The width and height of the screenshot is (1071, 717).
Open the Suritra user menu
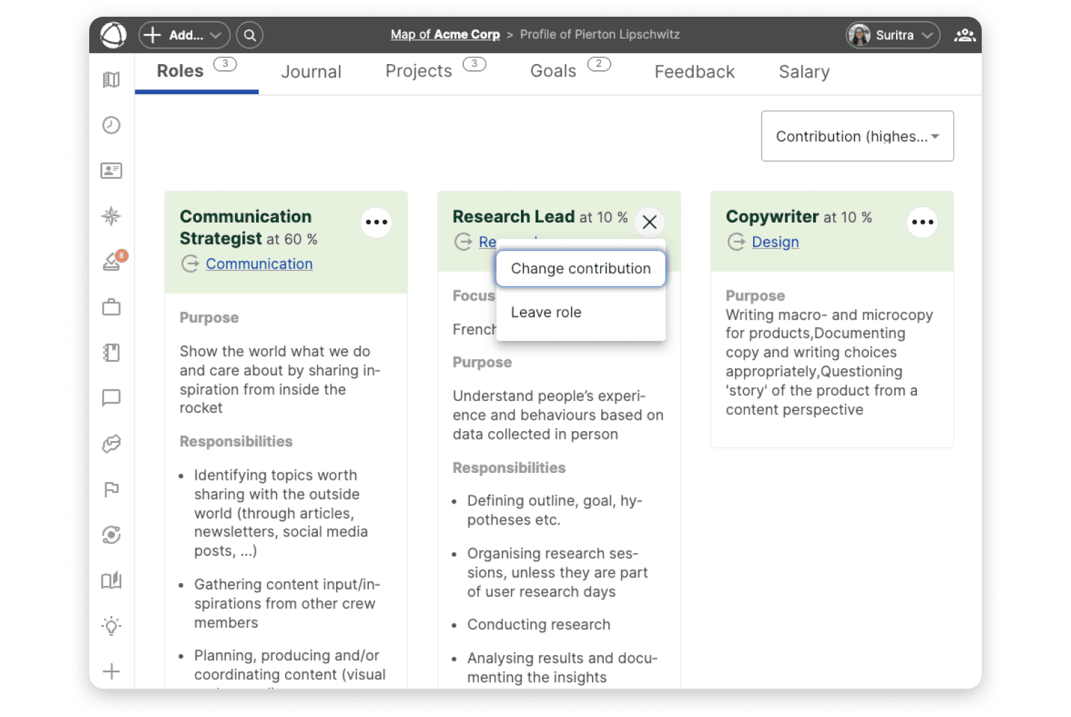(892, 35)
